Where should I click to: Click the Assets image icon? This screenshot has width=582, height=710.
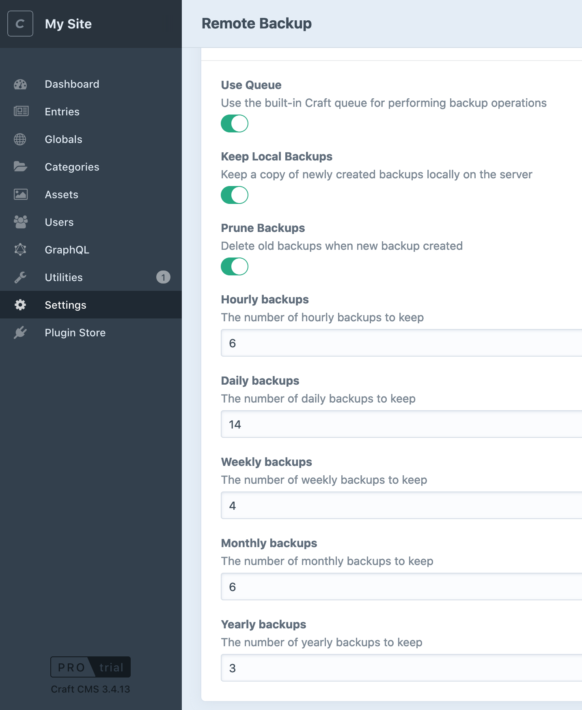21,194
